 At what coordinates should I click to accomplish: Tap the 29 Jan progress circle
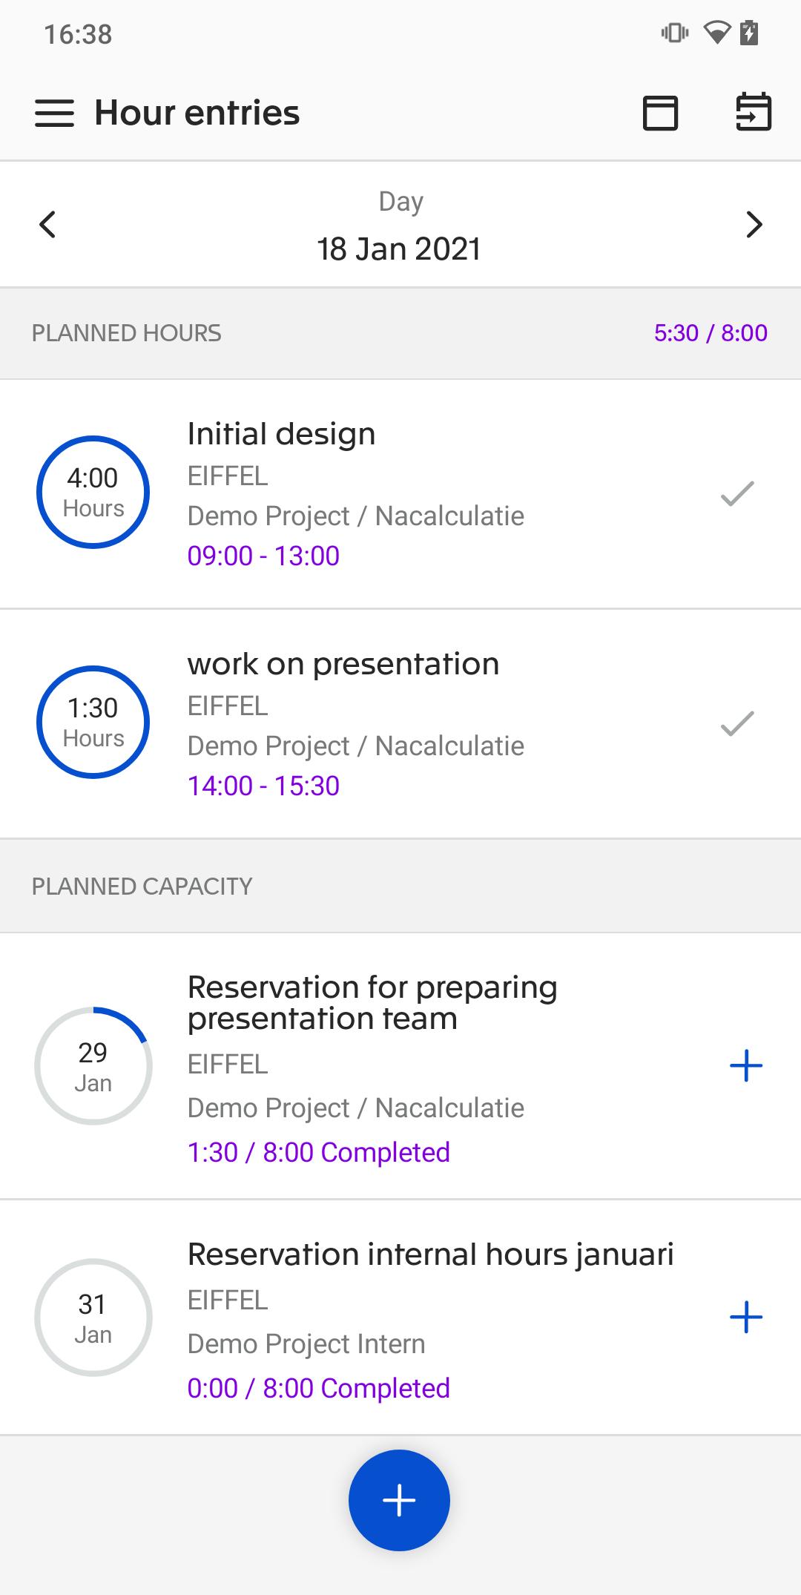pyautogui.click(x=93, y=1066)
